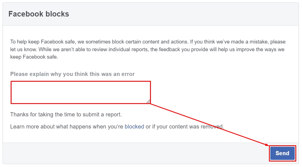Click the resize corner of the text box

(x=149, y=102)
